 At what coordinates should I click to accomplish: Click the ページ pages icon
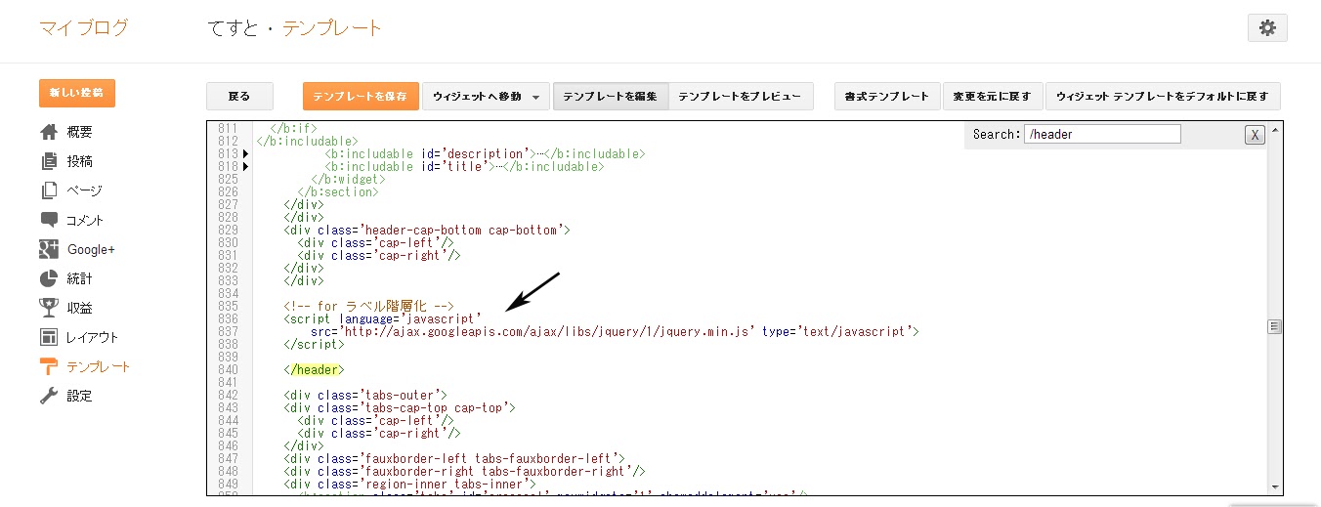[x=49, y=190]
